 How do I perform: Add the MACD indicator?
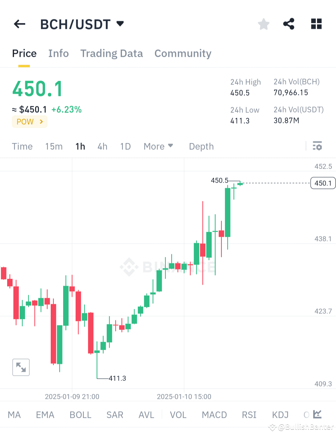[214, 414]
